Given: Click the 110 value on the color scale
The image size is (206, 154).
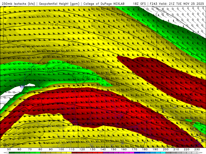Looking at the screenshot, I should [x=72, y=149].
